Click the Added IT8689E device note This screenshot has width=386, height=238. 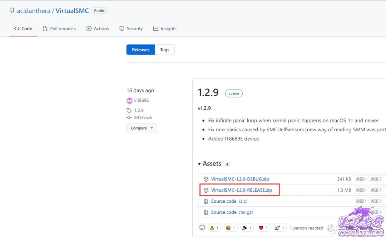tap(233, 139)
